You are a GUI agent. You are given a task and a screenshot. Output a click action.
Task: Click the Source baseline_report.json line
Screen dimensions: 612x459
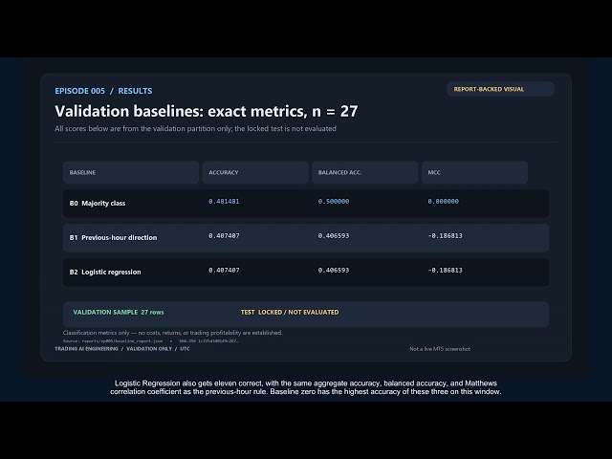point(151,341)
